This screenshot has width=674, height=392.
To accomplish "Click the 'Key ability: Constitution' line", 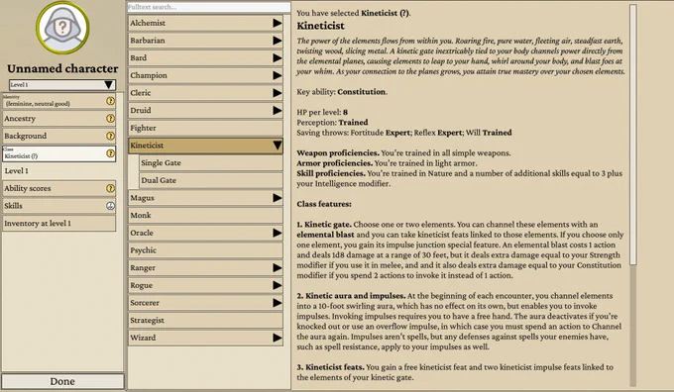I will (342, 92).
